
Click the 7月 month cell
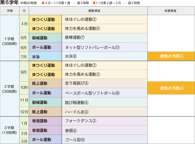pos(24,56)
